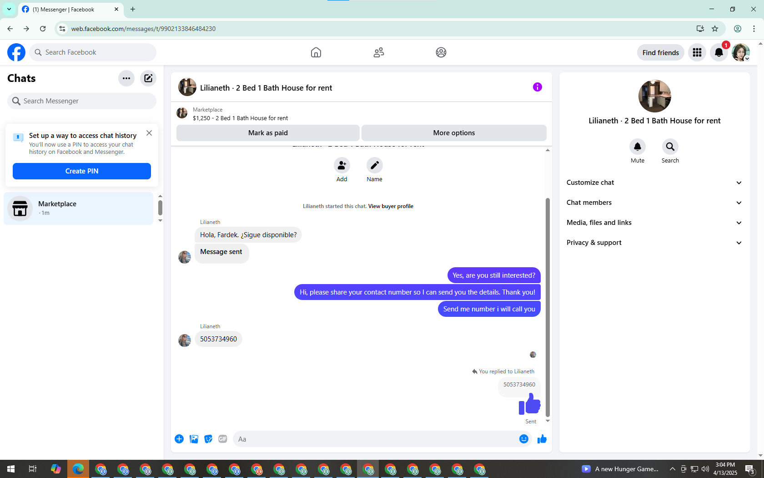
Task: Reload the browser page
Action: tap(43, 29)
